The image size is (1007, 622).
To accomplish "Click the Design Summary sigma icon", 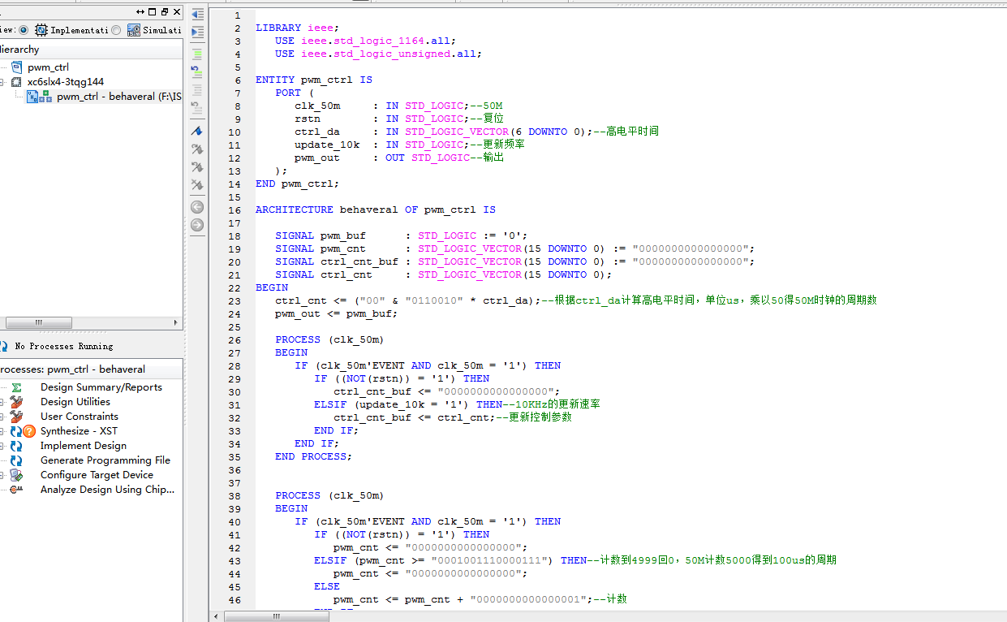I will point(16,387).
